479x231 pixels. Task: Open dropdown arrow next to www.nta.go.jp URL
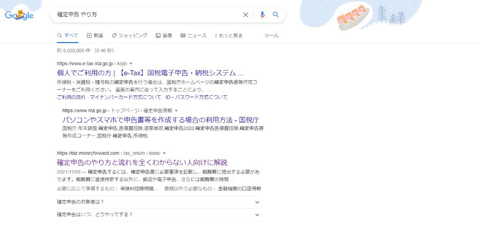(176, 111)
